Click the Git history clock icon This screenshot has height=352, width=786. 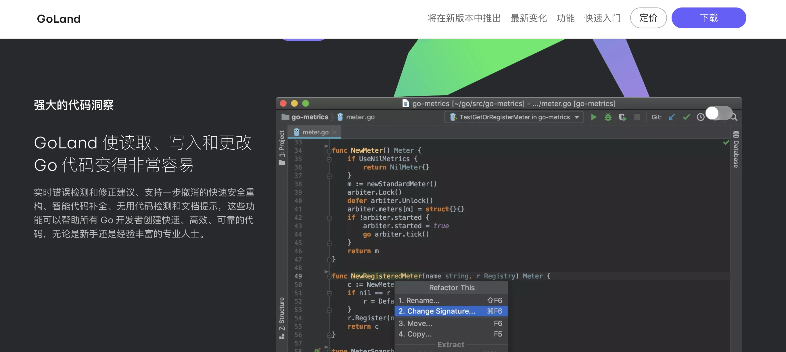click(x=700, y=117)
